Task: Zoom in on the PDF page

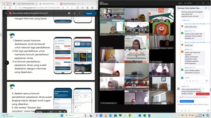Action: tap(64, 112)
